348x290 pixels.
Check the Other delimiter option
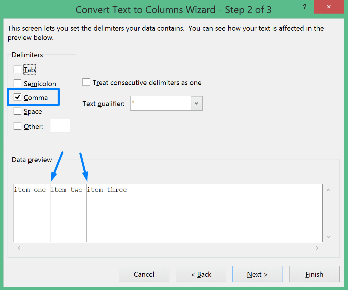click(17, 126)
